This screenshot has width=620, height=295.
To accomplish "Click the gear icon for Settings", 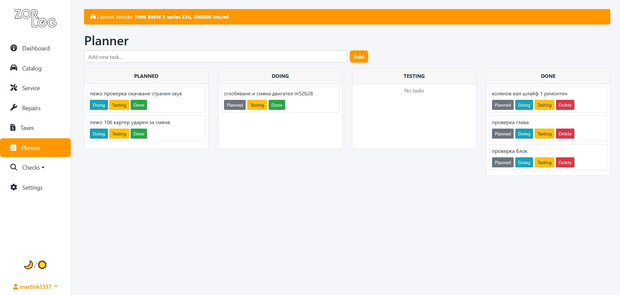I will tap(14, 187).
